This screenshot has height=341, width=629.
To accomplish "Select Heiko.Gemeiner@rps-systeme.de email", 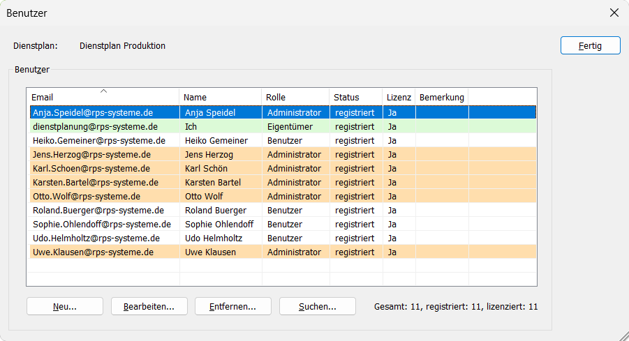I will click(x=99, y=141).
